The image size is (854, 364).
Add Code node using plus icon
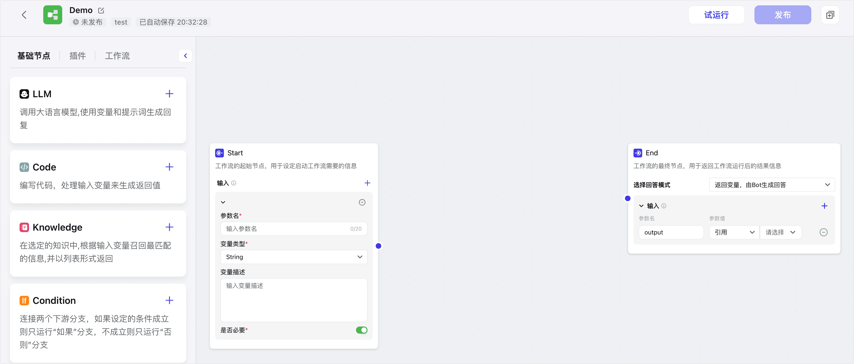click(169, 167)
